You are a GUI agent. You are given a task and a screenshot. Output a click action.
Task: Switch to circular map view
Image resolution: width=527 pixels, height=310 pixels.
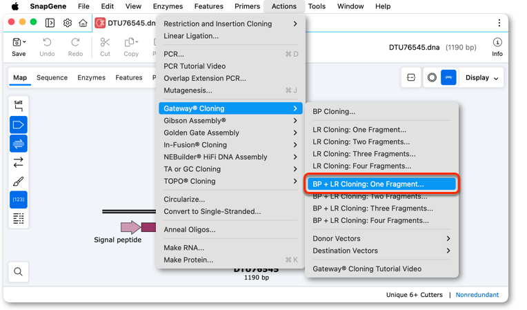pyautogui.click(x=432, y=77)
